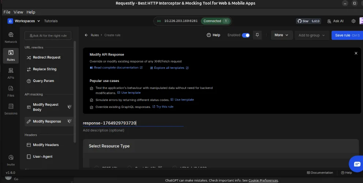363x183 pixels.
Task: Open the Add to group dropdown
Action: [312, 35]
